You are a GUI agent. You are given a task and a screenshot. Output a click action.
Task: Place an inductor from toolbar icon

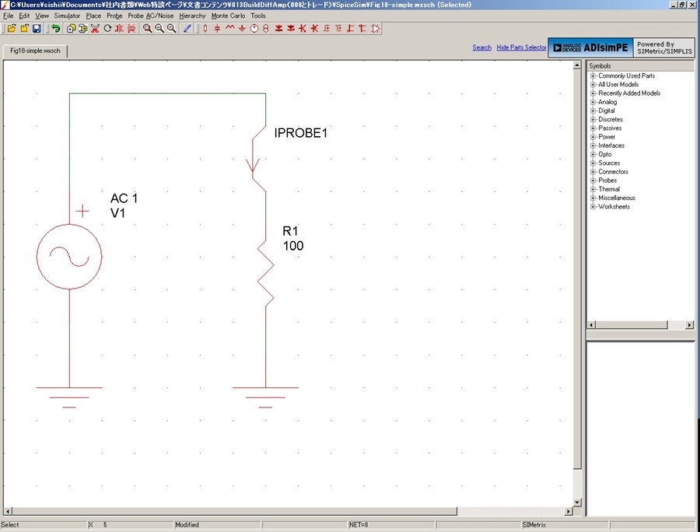pyautogui.click(x=229, y=29)
